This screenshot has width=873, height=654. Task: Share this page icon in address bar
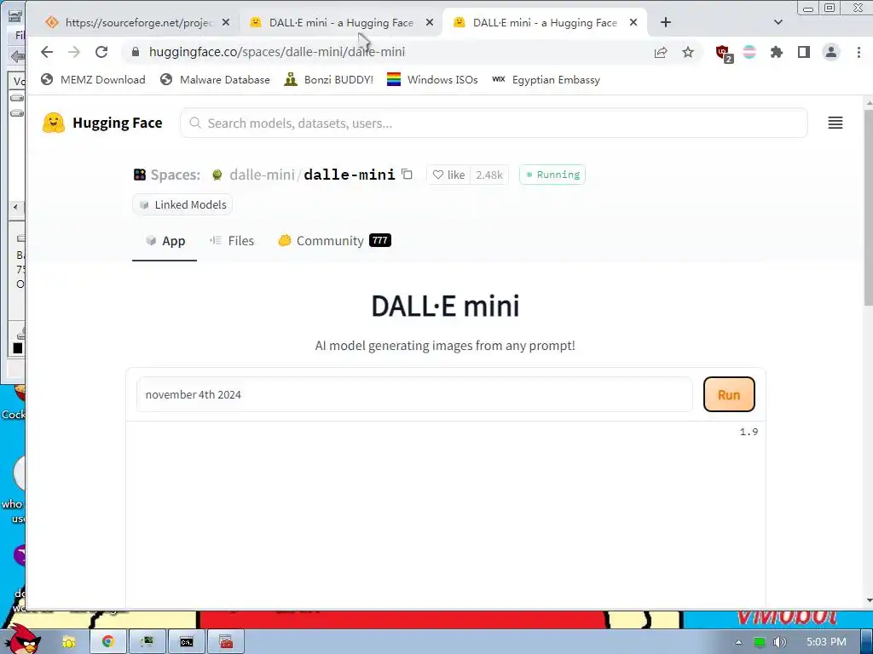[661, 52]
